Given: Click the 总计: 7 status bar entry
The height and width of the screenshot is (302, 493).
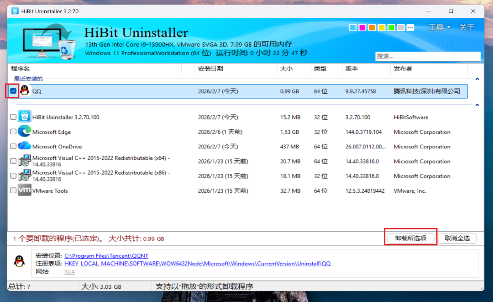Looking at the screenshot, I should 19,286.
